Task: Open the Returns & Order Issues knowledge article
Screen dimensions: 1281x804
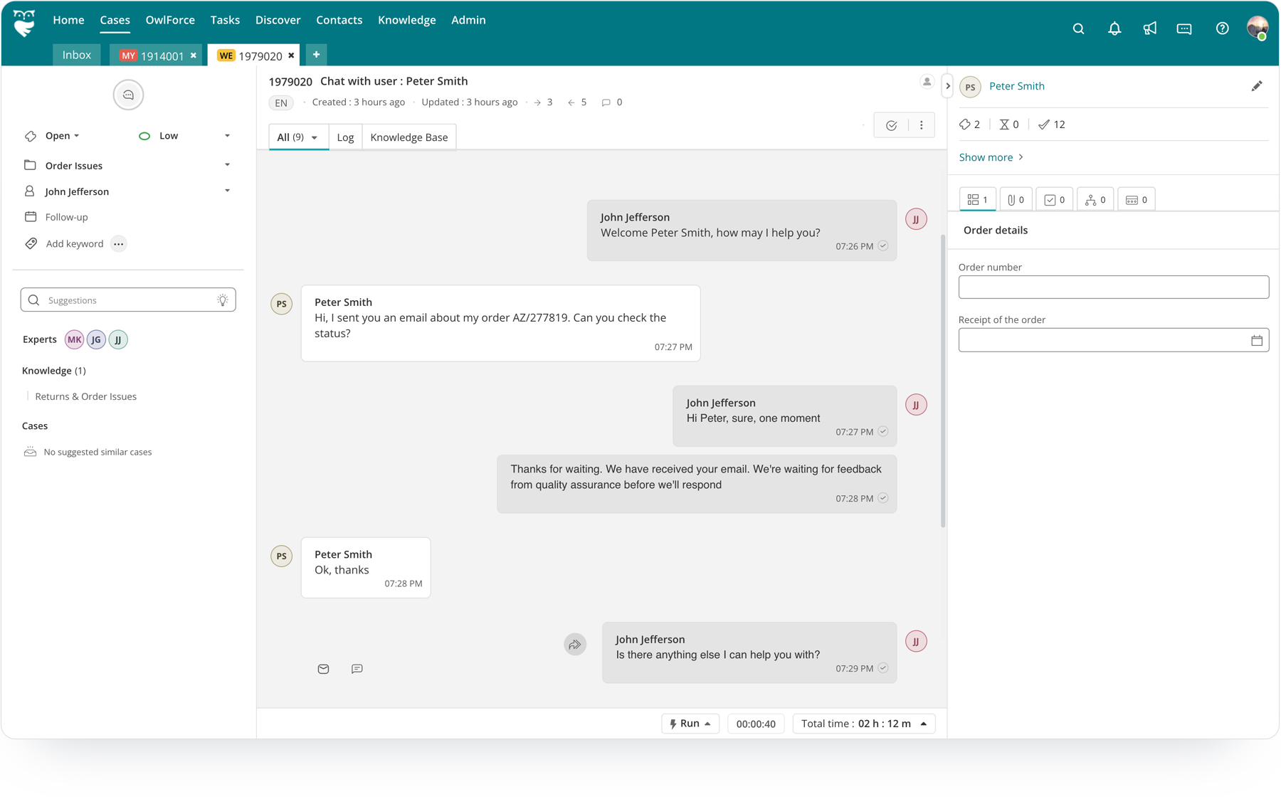Action: point(85,396)
